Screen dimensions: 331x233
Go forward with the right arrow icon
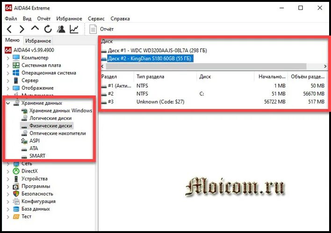(22, 29)
